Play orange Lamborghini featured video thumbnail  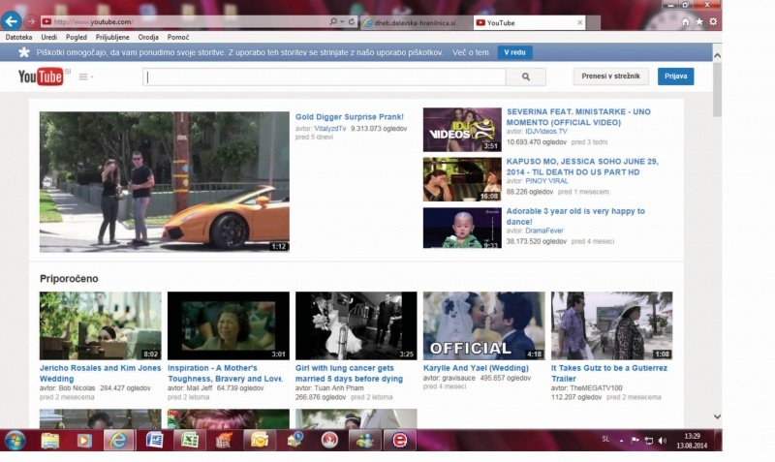165,182
